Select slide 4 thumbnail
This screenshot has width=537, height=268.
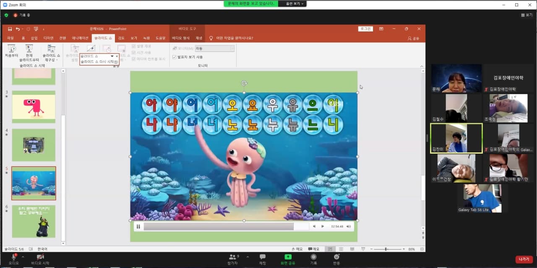(x=34, y=145)
